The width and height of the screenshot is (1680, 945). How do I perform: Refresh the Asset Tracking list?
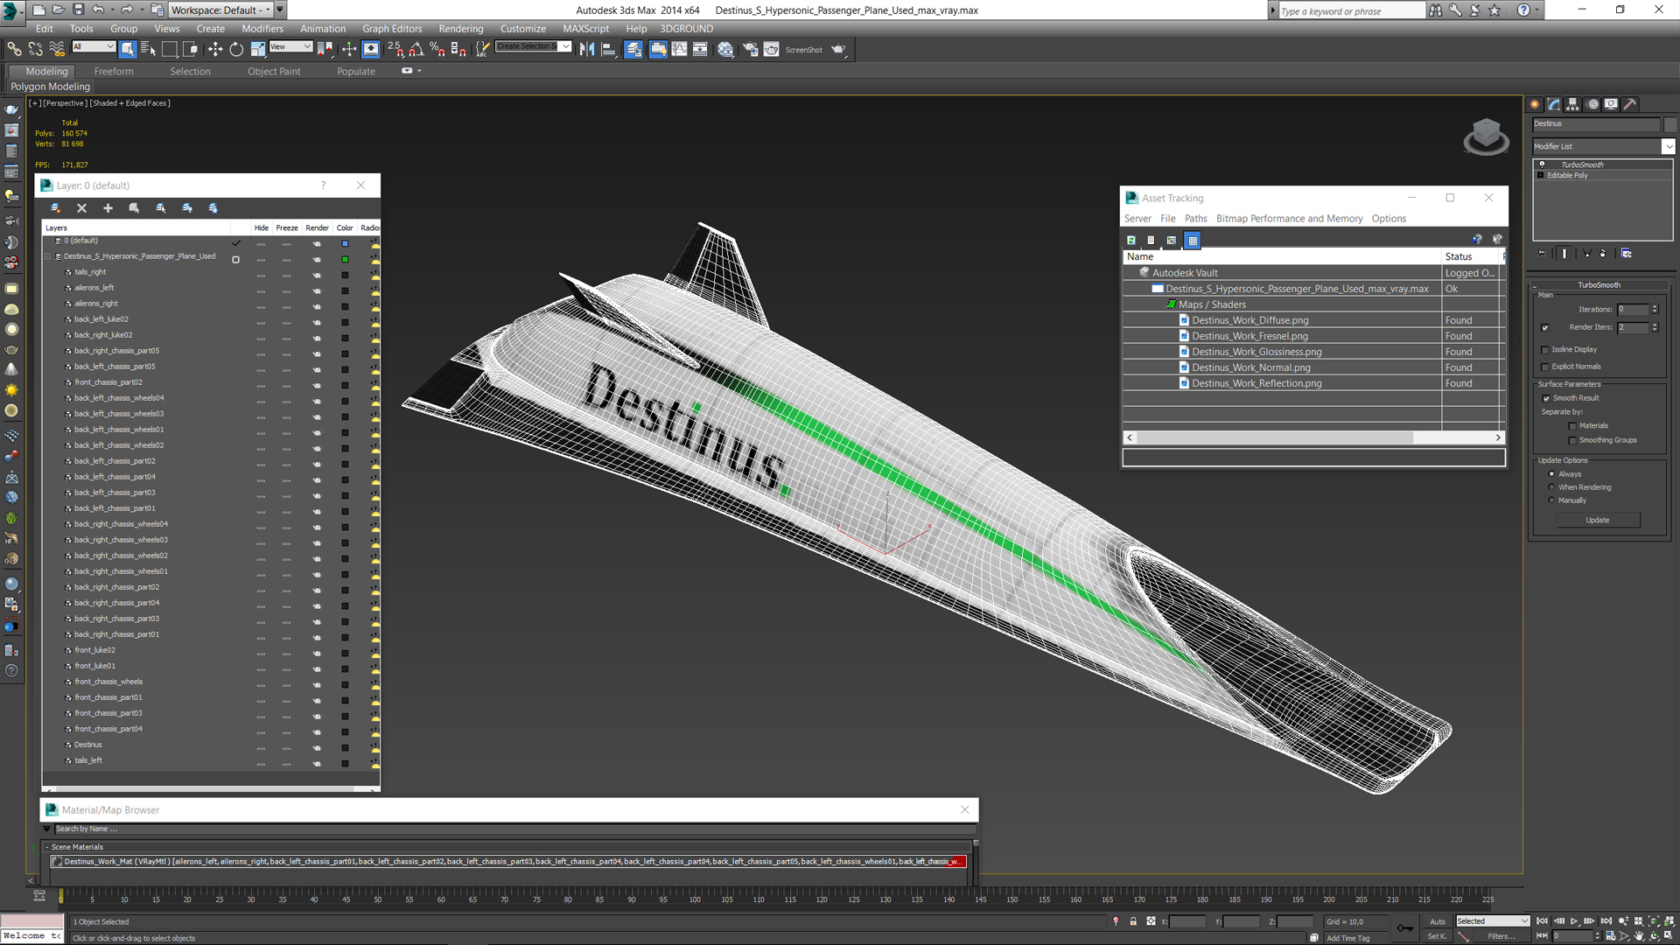[1131, 241]
